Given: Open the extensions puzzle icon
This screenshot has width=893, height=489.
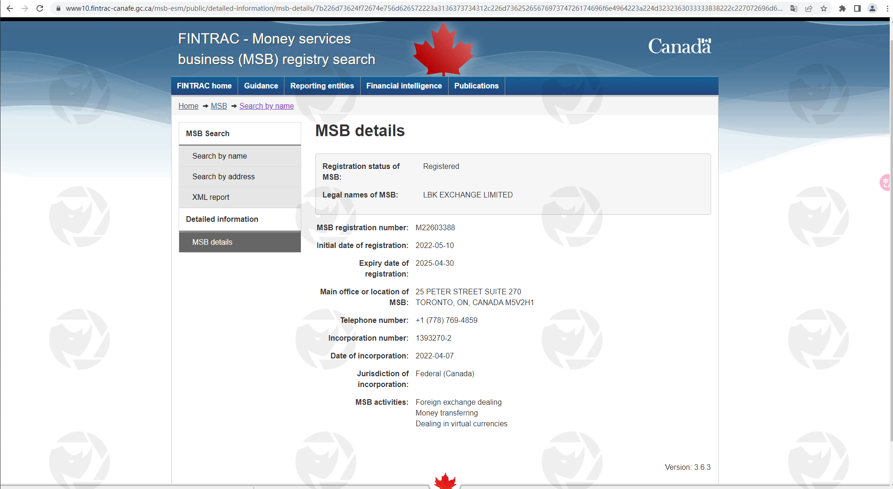Looking at the screenshot, I should 842,8.
